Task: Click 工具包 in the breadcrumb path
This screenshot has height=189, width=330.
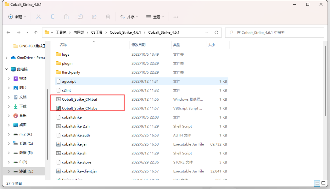Action: point(61,32)
